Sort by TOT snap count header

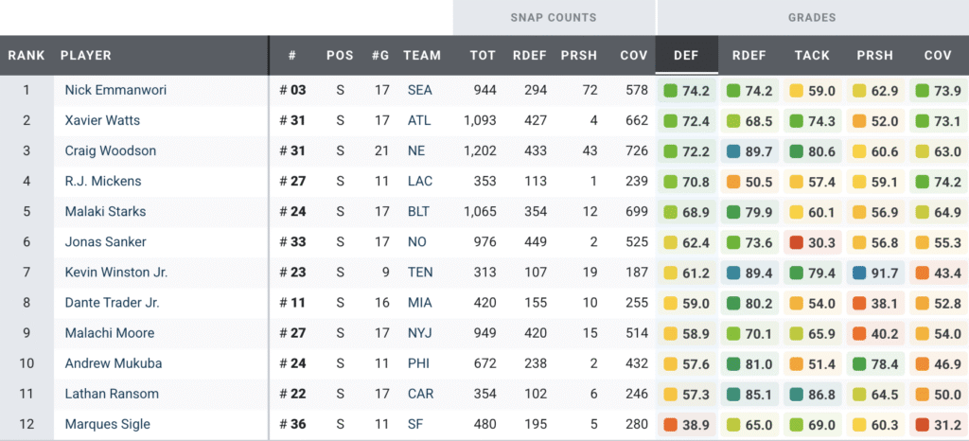click(x=483, y=55)
